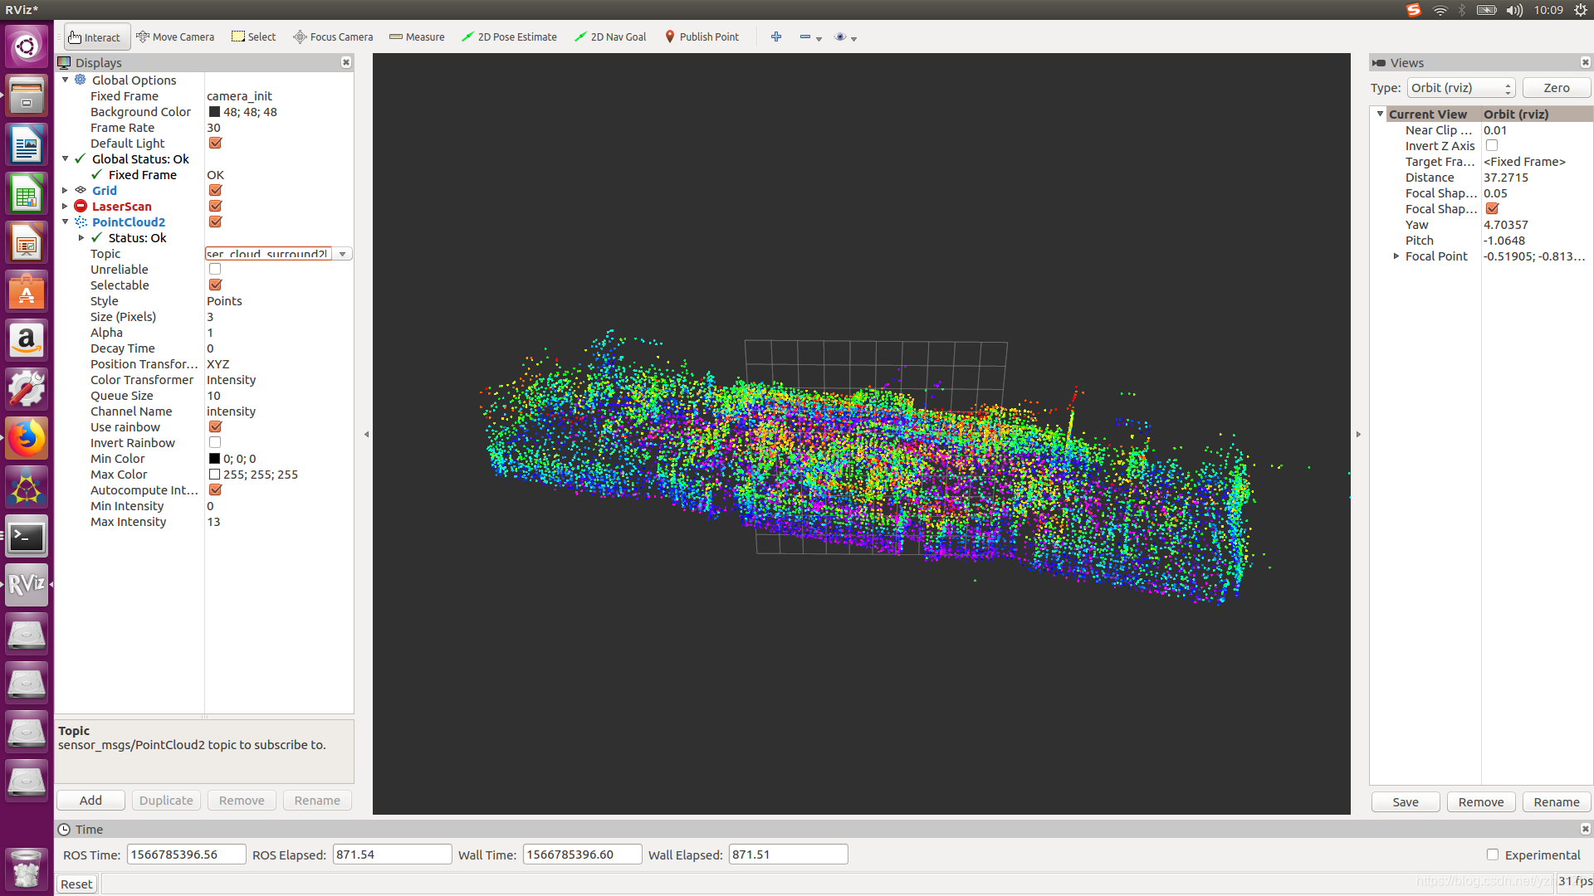The width and height of the screenshot is (1594, 896).
Task: Choose the Select tool
Action: (253, 37)
